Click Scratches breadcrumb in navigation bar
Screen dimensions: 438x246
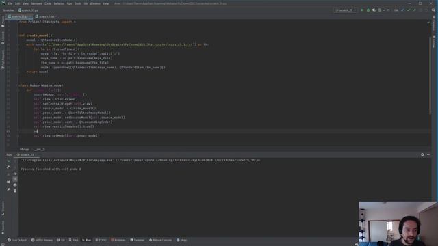point(8,10)
